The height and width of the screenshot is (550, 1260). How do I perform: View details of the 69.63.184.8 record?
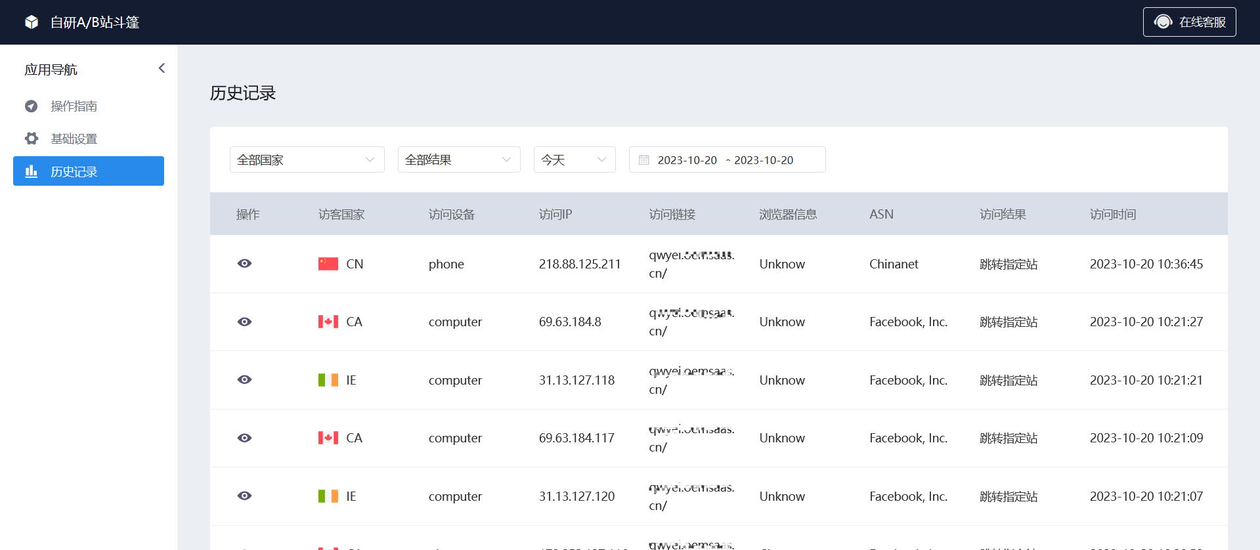point(244,322)
